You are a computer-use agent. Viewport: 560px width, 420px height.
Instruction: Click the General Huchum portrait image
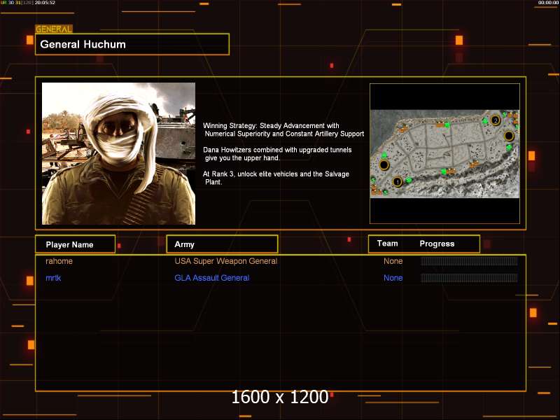click(x=118, y=153)
